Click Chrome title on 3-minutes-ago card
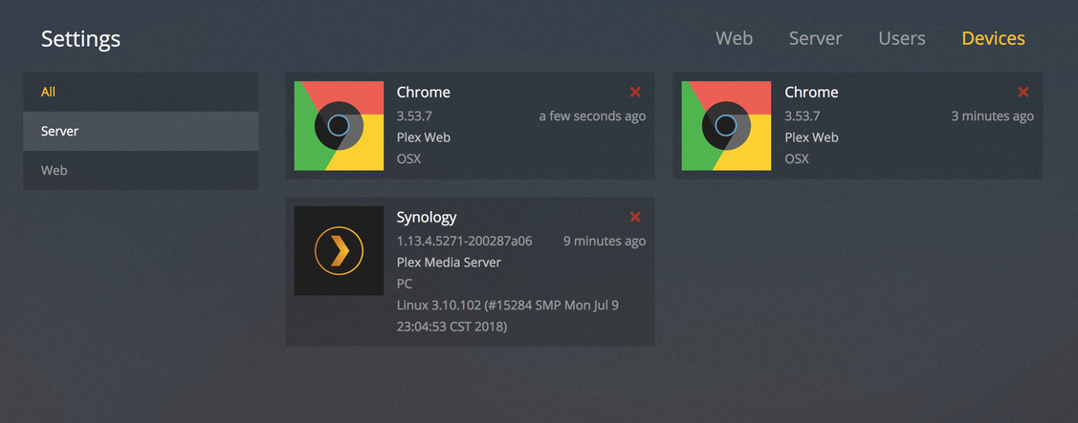 (x=811, y=92)
